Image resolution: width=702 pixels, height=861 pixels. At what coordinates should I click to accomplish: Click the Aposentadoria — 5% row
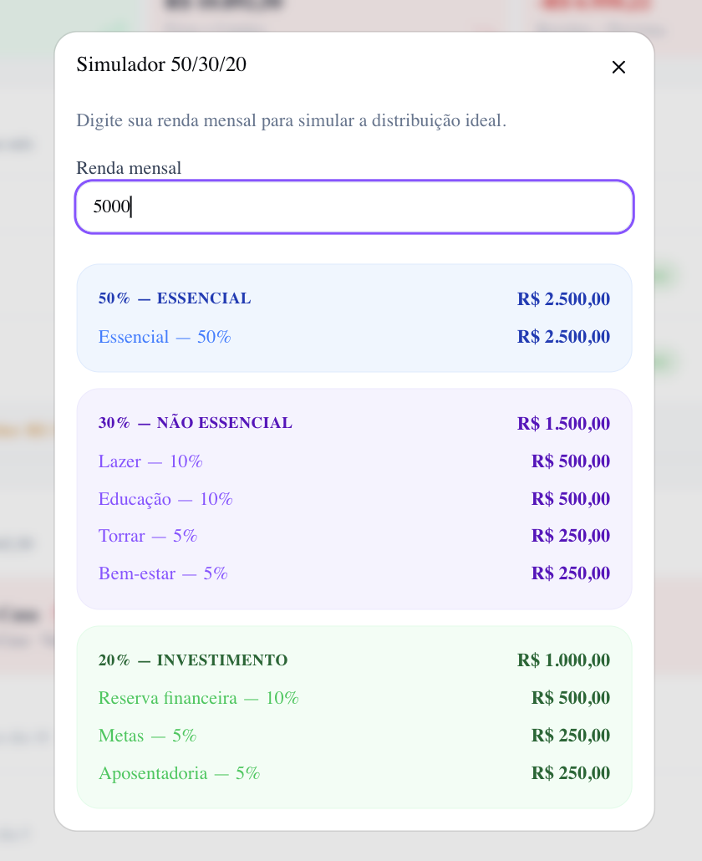click(354, 773)
